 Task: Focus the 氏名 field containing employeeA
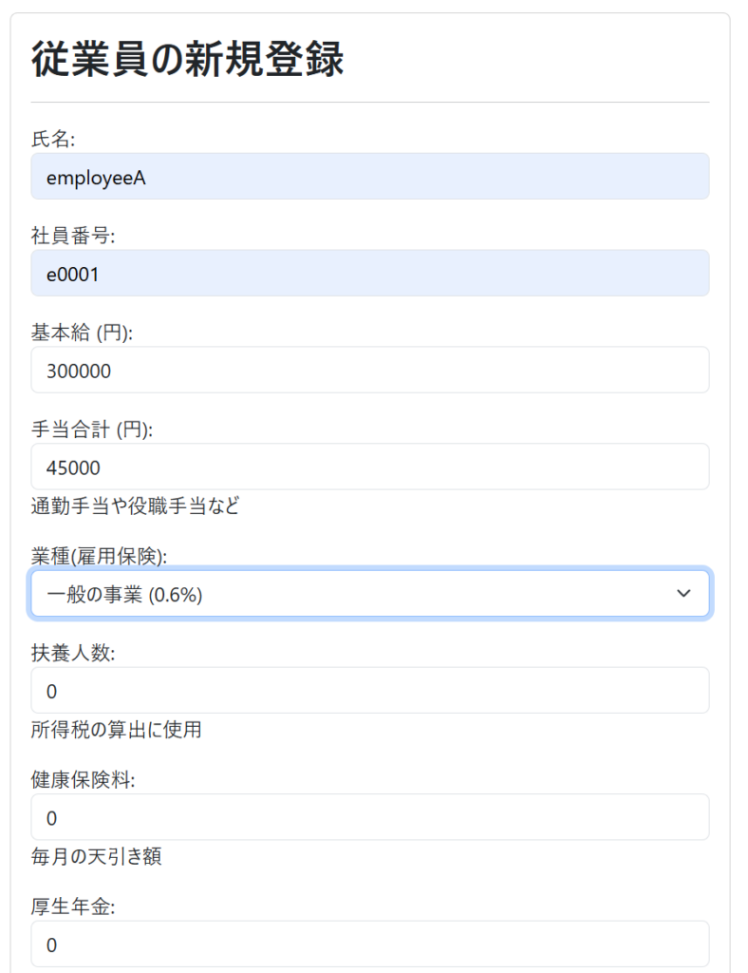pos(369,177)
